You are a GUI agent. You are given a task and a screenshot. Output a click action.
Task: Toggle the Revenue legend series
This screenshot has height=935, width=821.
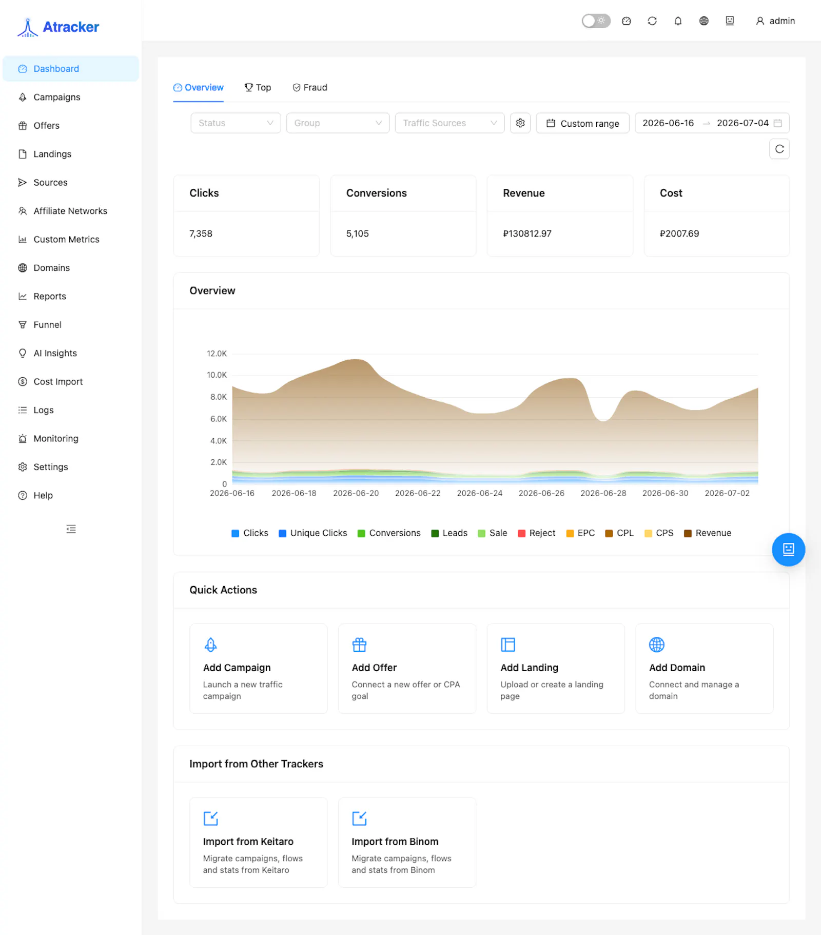coord(708,533)
